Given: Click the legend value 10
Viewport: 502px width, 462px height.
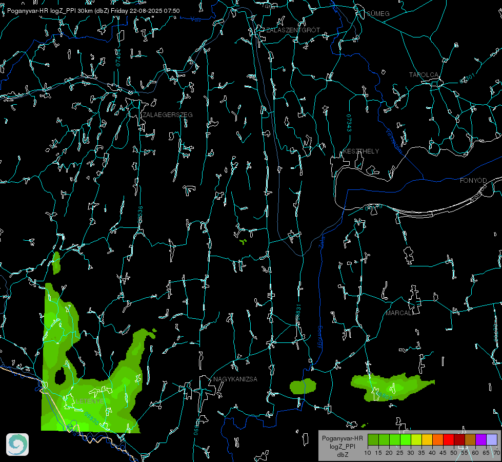Looking at the screenshot, I should (368, 453).
